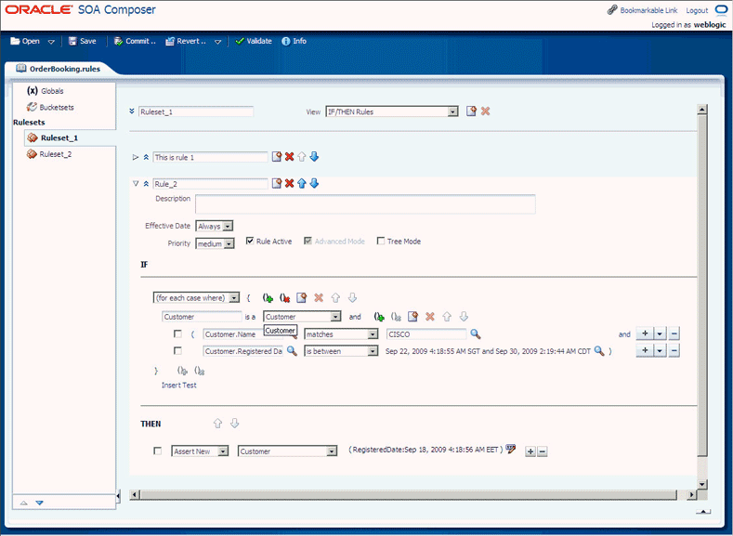Edit the Ruleset_1 name field
This screenshot has width=733, height=536.
[196, 111]
